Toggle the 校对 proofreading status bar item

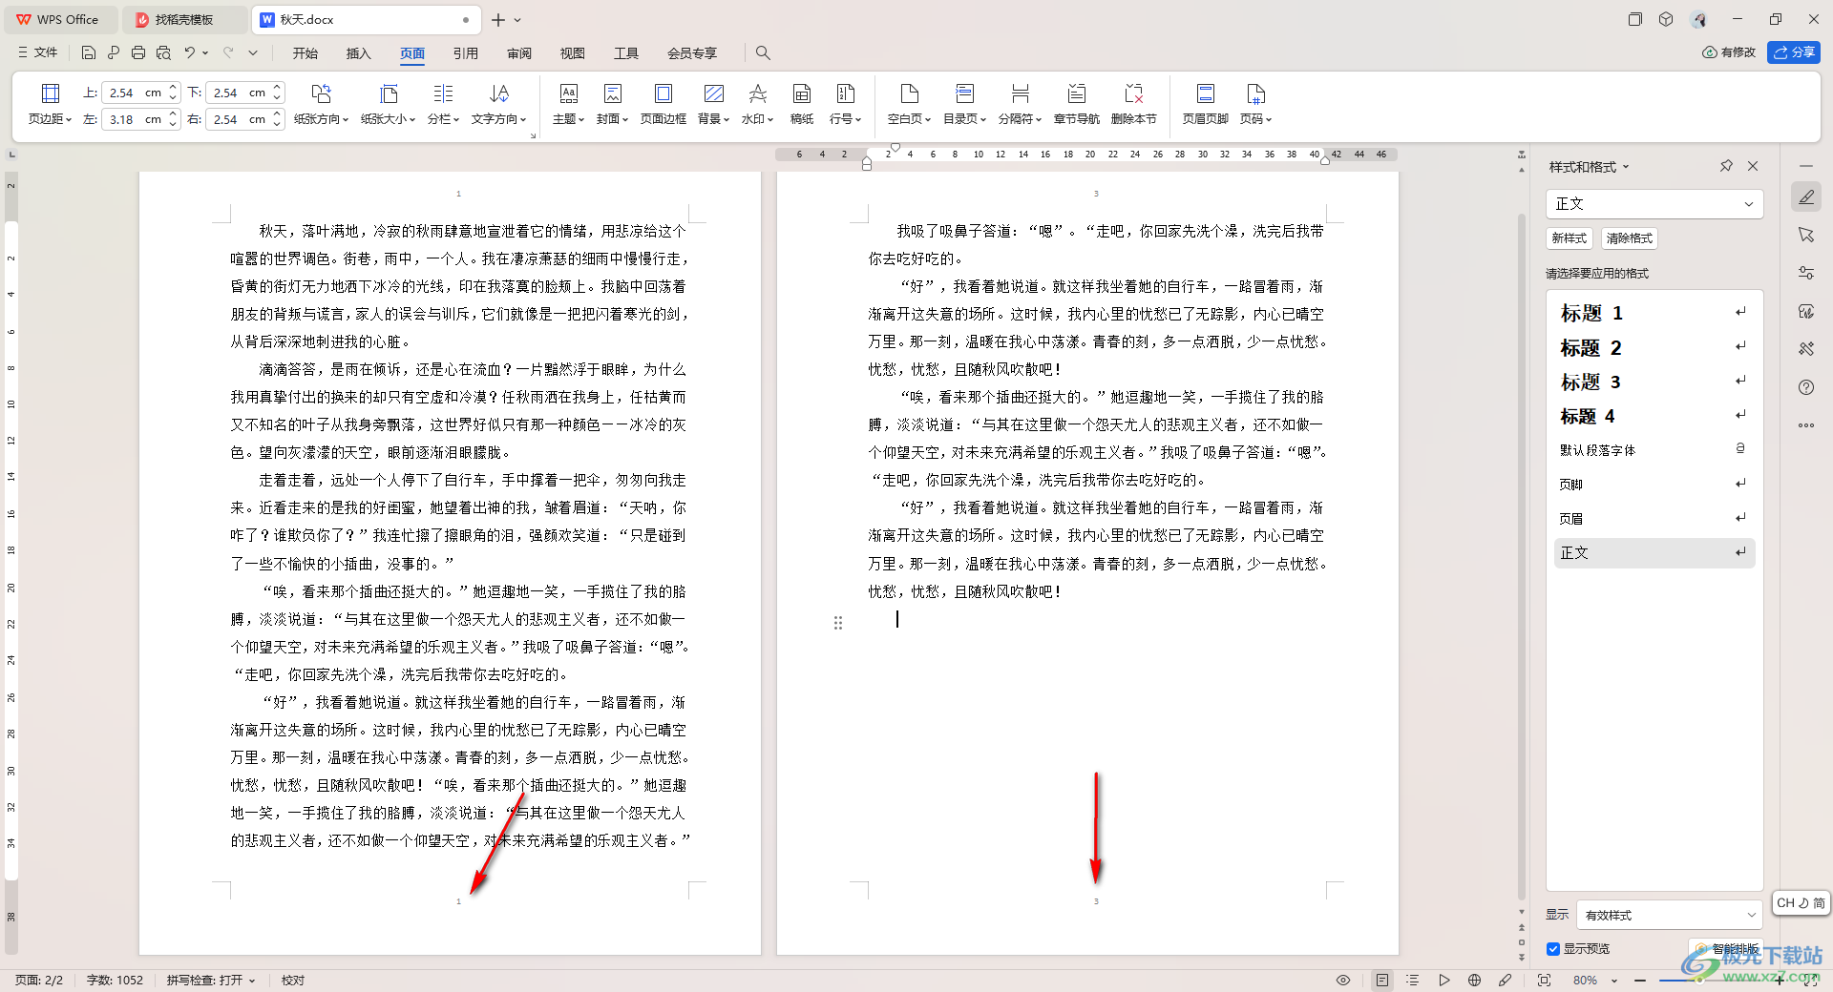pyautogui.click(x=293, y=980)
